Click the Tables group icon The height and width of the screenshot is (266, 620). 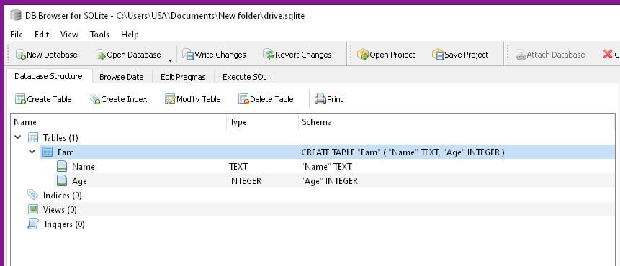pyautogui.click(x=33, y=138)
